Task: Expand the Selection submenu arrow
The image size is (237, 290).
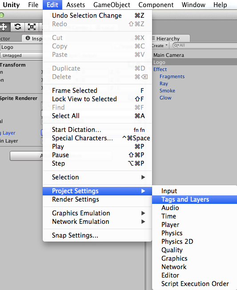Action: point(143,177)
